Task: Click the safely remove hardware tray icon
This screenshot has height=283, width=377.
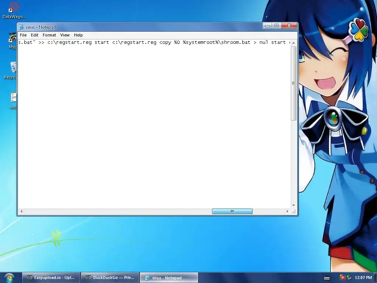Action: [x=349, y=277]
